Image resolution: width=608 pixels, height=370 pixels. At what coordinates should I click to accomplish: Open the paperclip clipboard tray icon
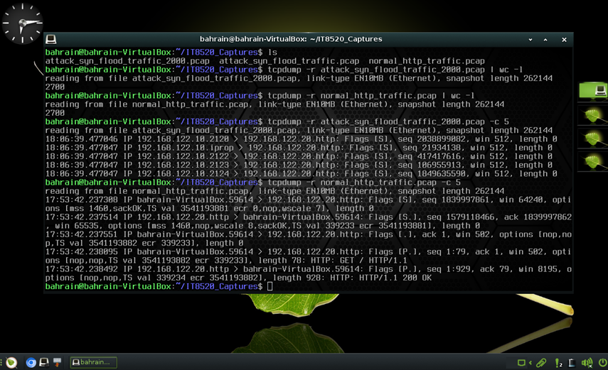[x=541, y=363]
